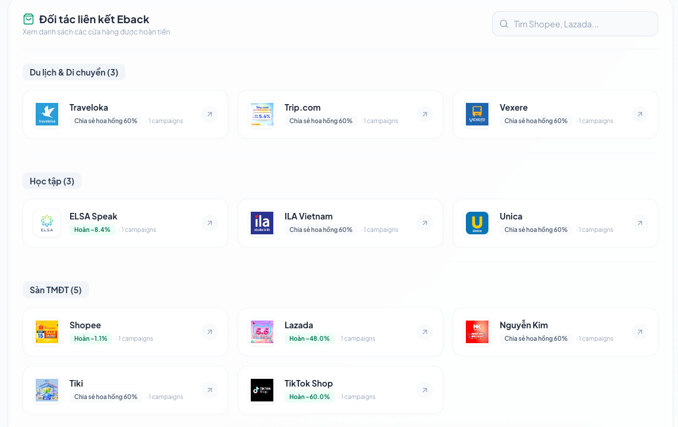Click the Tiki store name

76,384
